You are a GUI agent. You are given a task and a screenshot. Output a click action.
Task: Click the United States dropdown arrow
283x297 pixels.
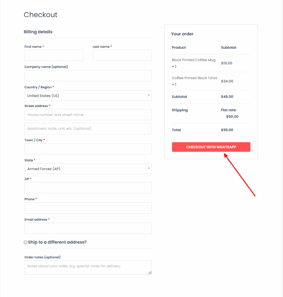click(149, 95)
